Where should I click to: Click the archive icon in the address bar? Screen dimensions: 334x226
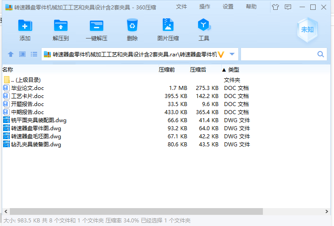pyautogui.click(x=47, y=54)
